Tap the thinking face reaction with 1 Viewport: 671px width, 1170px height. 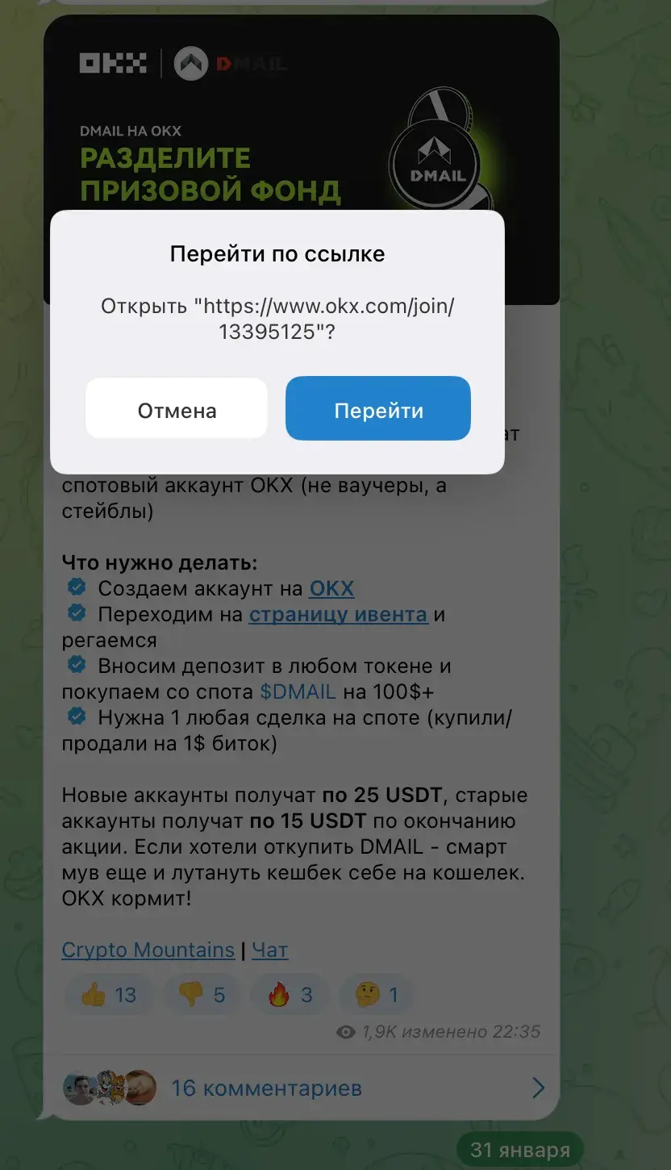point(377,995)
